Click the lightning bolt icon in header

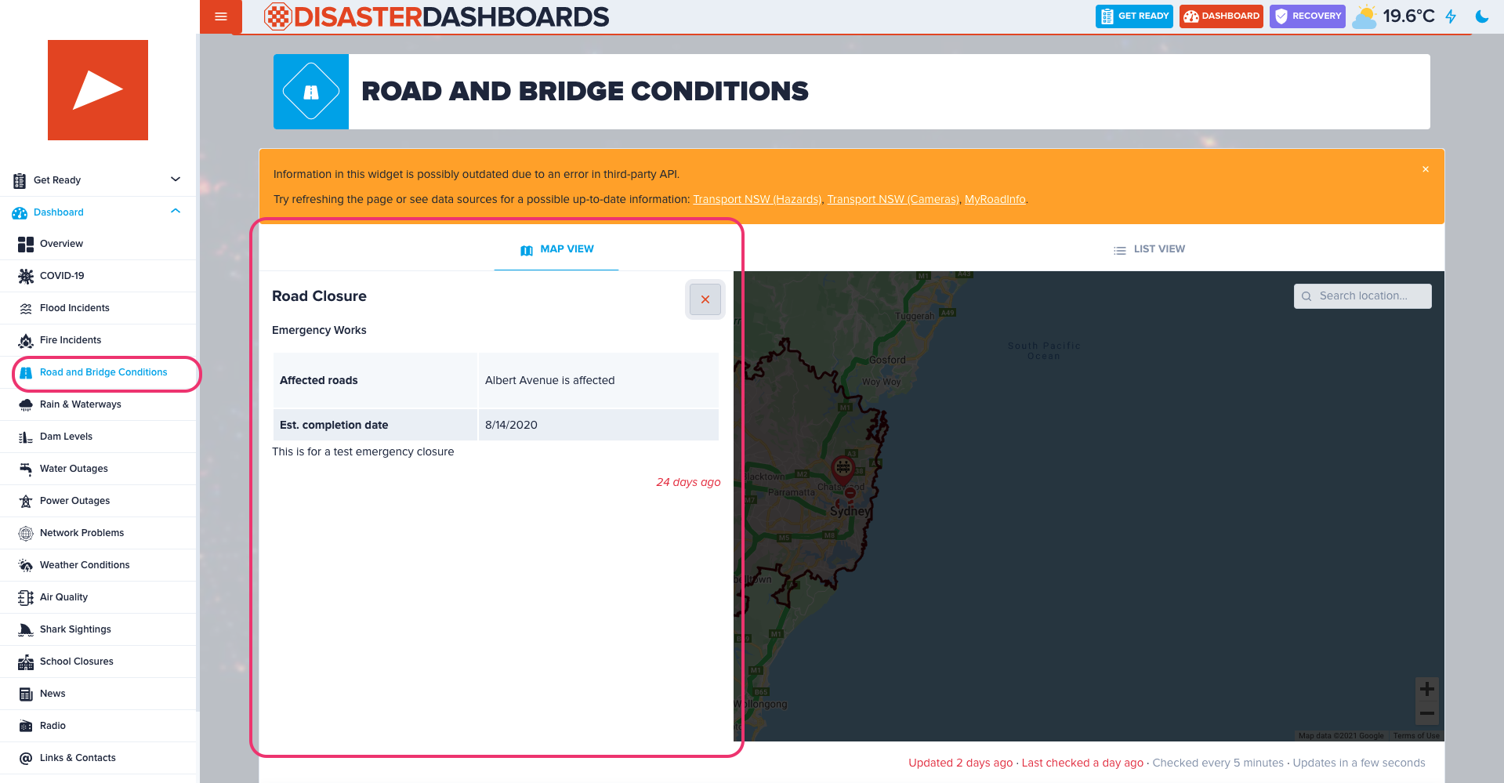pyautogui.click(x=1451, y=16)
